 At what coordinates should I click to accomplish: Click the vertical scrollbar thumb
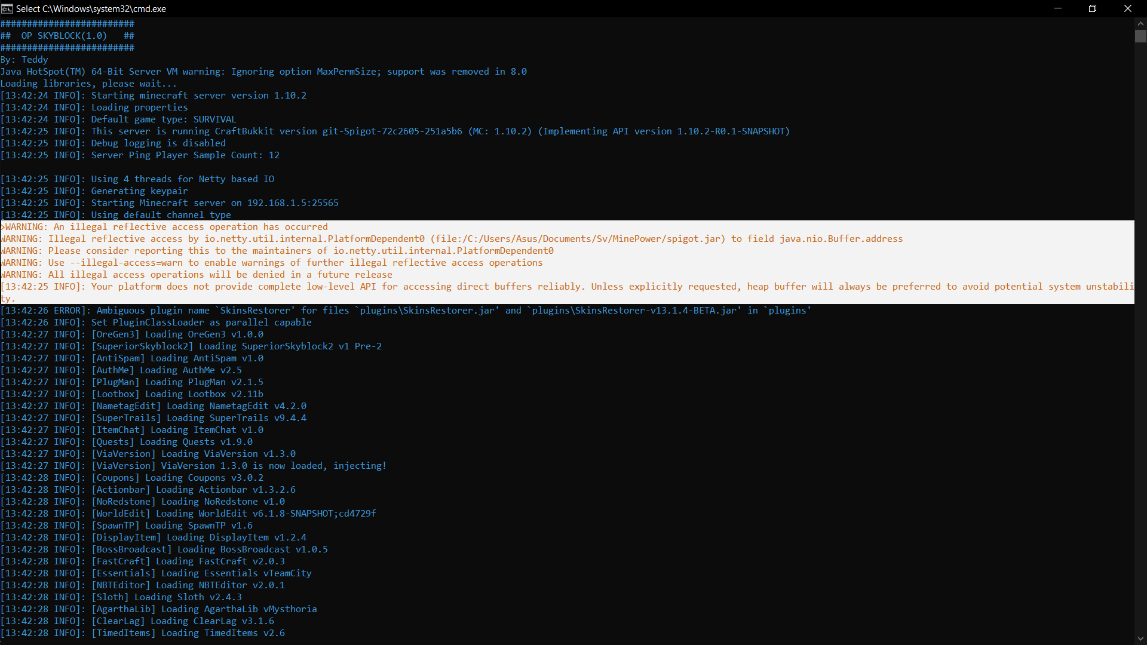[x=1140, y=36]
